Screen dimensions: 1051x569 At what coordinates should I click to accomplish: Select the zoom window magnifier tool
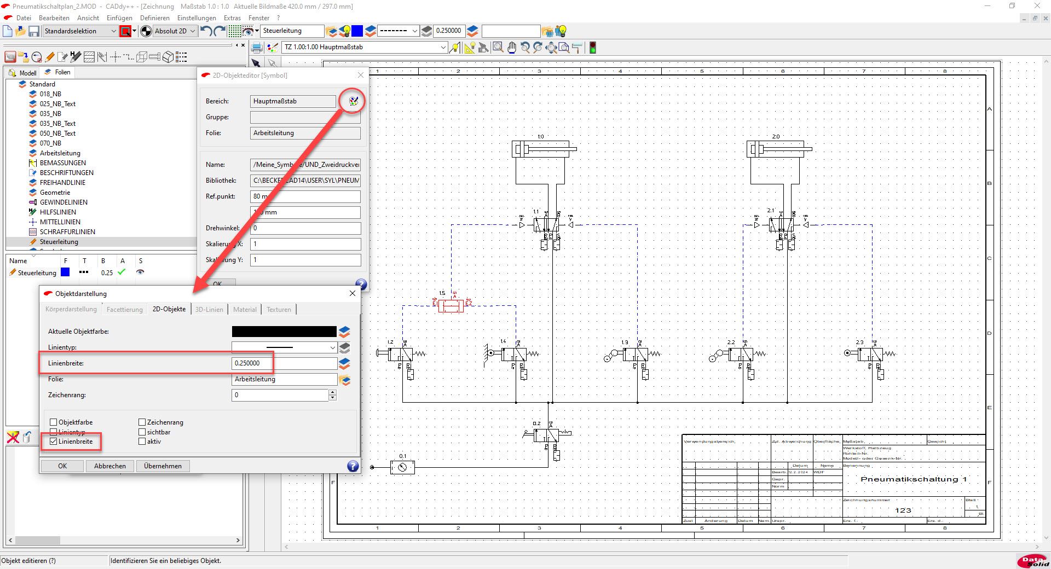point(498,48)
